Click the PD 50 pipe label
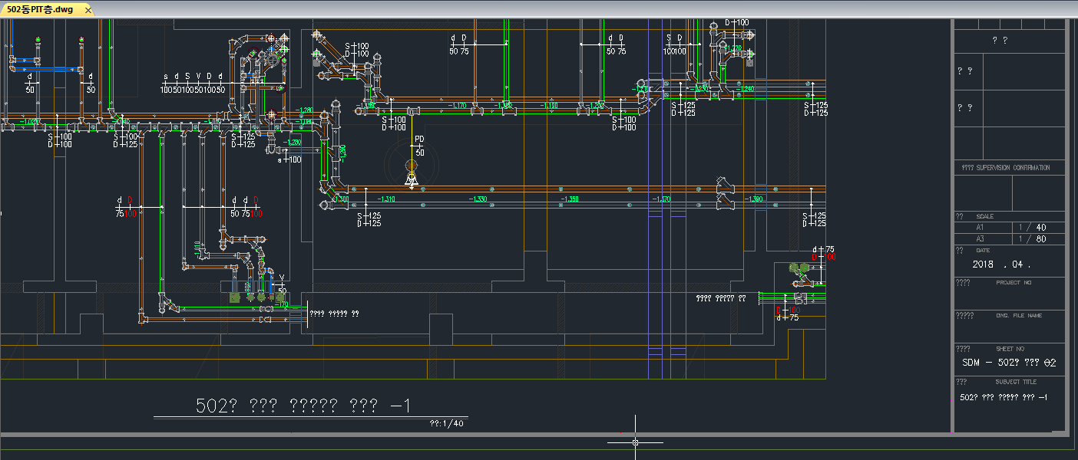The image size is (1078, 460). 419,146
